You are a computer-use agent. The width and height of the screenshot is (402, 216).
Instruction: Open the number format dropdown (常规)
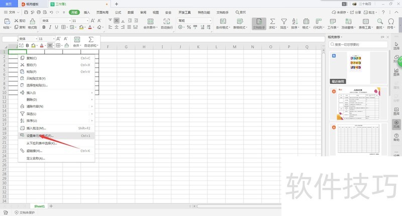click(x=210, y=21)
